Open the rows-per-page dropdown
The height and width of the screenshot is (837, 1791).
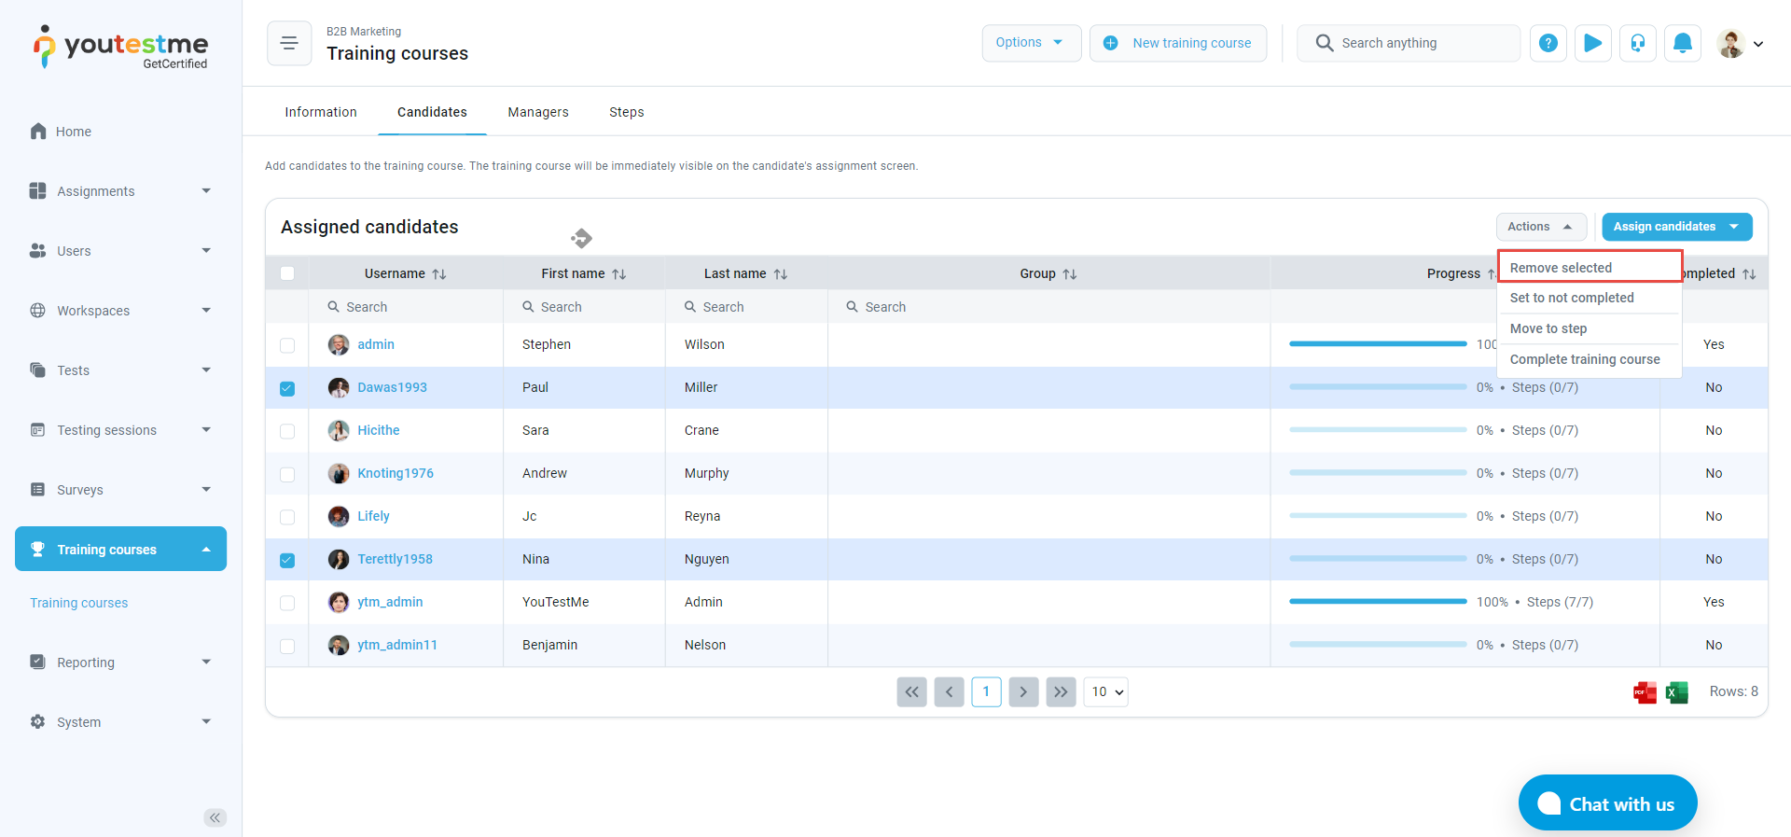point(1105,692)
